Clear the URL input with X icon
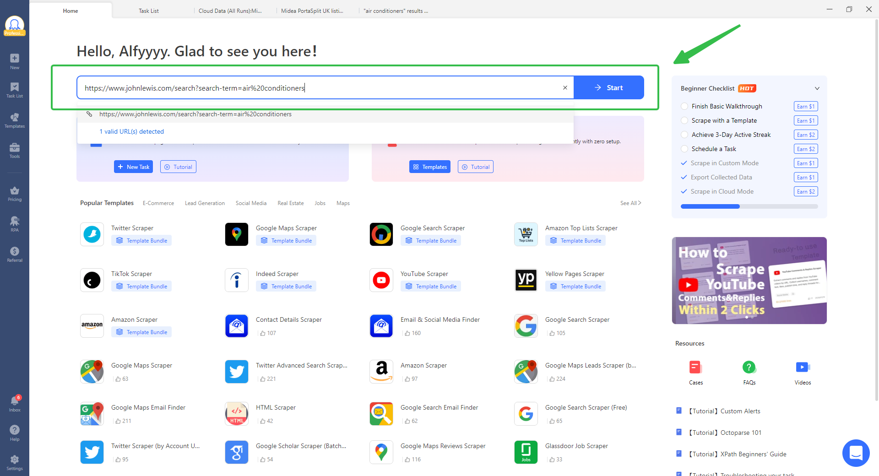 tap(565, 87)
